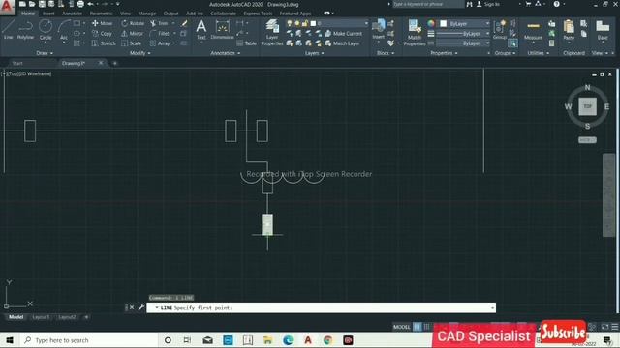Open the object color wheel swatch

(x=431, y=23)
